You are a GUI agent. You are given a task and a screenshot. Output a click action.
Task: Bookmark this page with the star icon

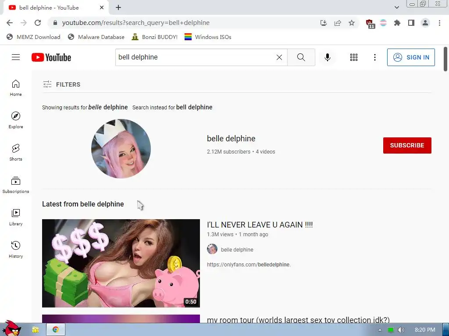click(x=352, y=23)
